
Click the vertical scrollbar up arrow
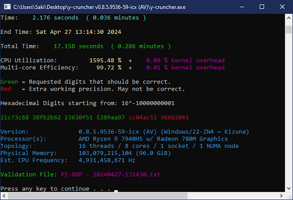[289, 18]
